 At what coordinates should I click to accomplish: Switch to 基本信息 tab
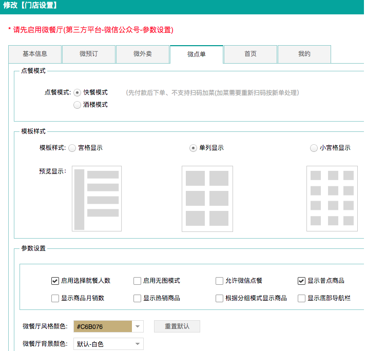35,54
